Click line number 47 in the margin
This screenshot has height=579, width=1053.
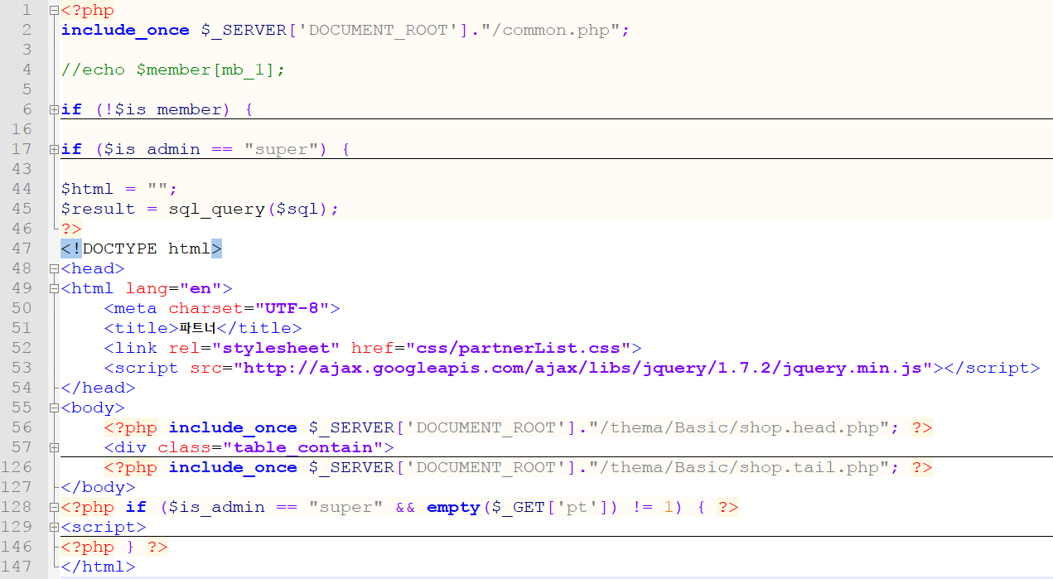[x=22, y=248]
